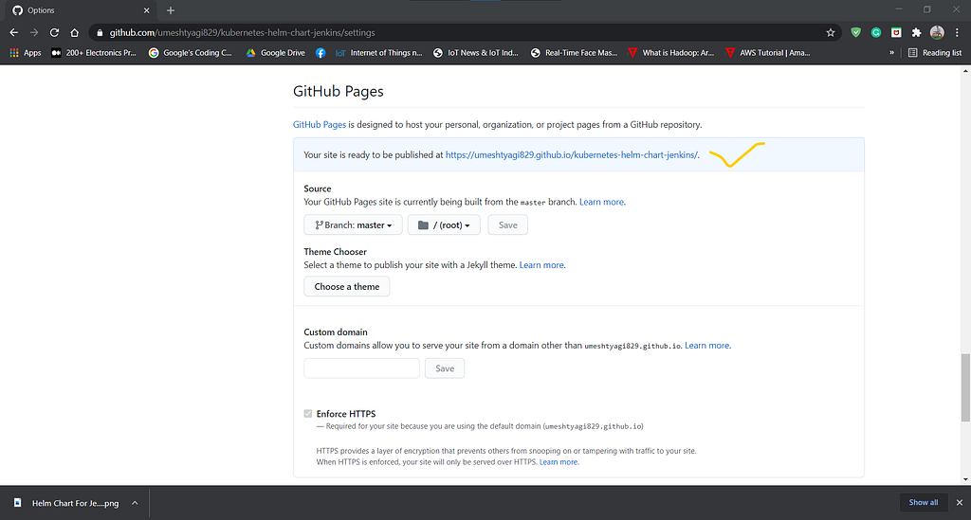
Task: Open the Chrome profile avatar
Action: click(x=937, y=33)
